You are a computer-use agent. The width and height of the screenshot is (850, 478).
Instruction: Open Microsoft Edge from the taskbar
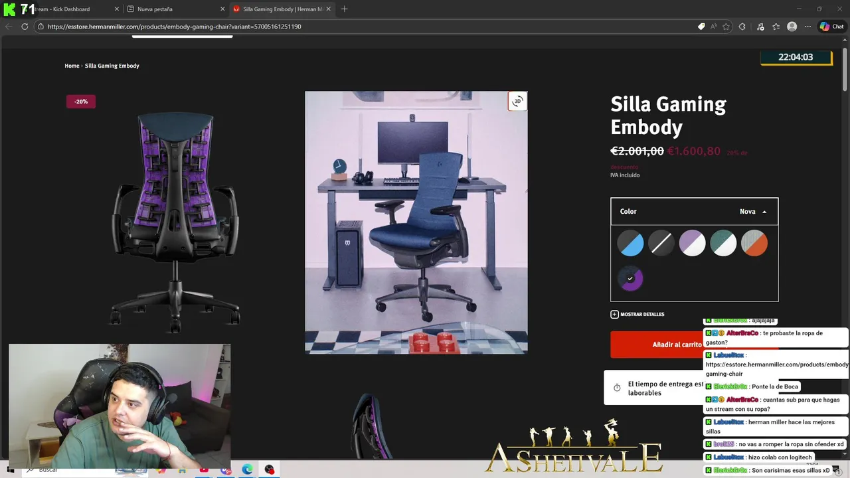coord(247,469)
